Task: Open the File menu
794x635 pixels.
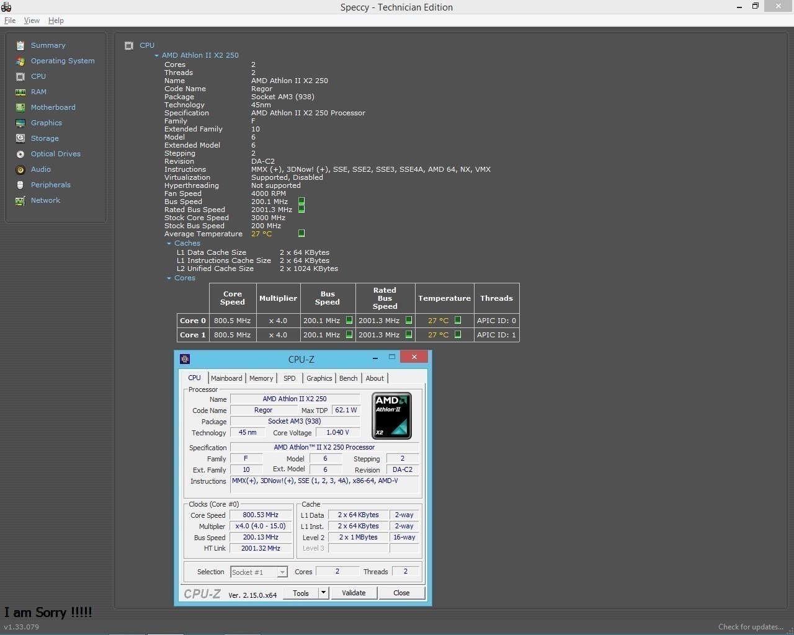Action: click(x=10, y=20)
